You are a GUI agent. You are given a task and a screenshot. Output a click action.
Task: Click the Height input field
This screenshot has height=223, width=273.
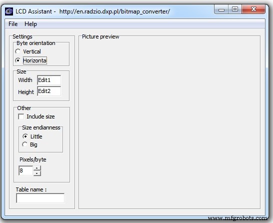tap(49, 91)
